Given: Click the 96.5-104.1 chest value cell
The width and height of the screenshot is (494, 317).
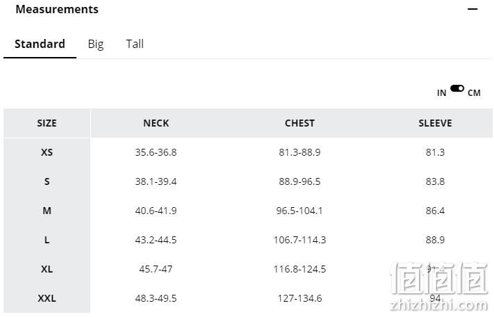Looking at the screenshot, I should 299,211.
